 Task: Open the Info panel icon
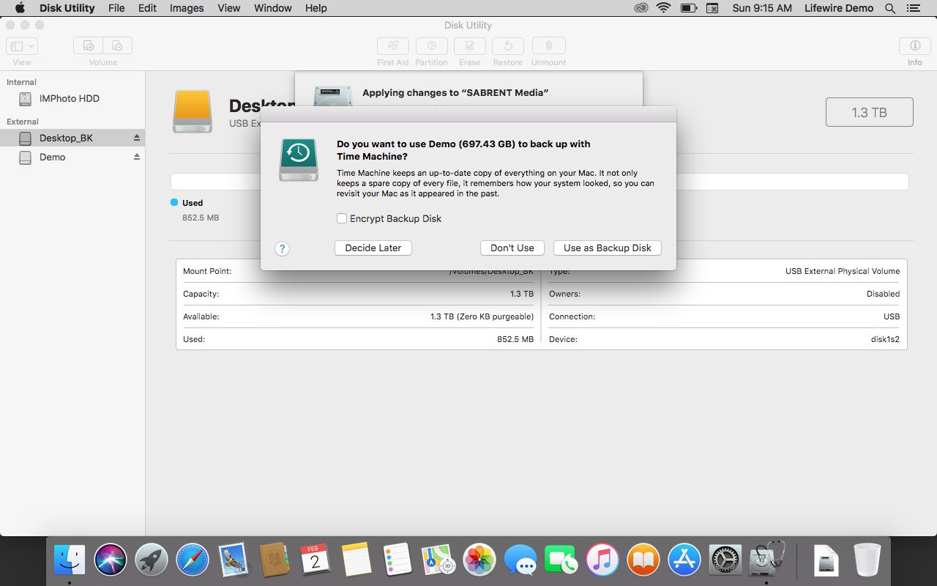pyautogui.click(x=915, y=45)
